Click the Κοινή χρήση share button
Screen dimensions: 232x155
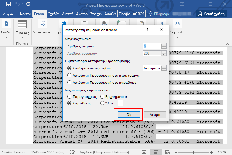click(211, 14)
